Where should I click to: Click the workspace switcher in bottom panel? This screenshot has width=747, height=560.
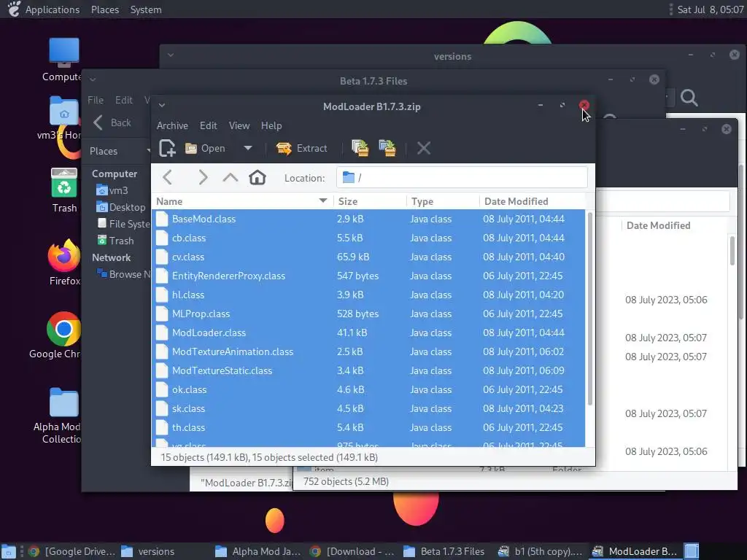(x=692, y=551)
